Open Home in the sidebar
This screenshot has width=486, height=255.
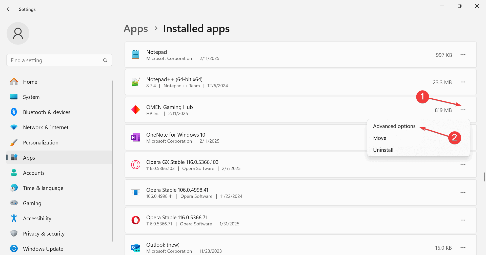pyautogui.click(x=59, y=82)
